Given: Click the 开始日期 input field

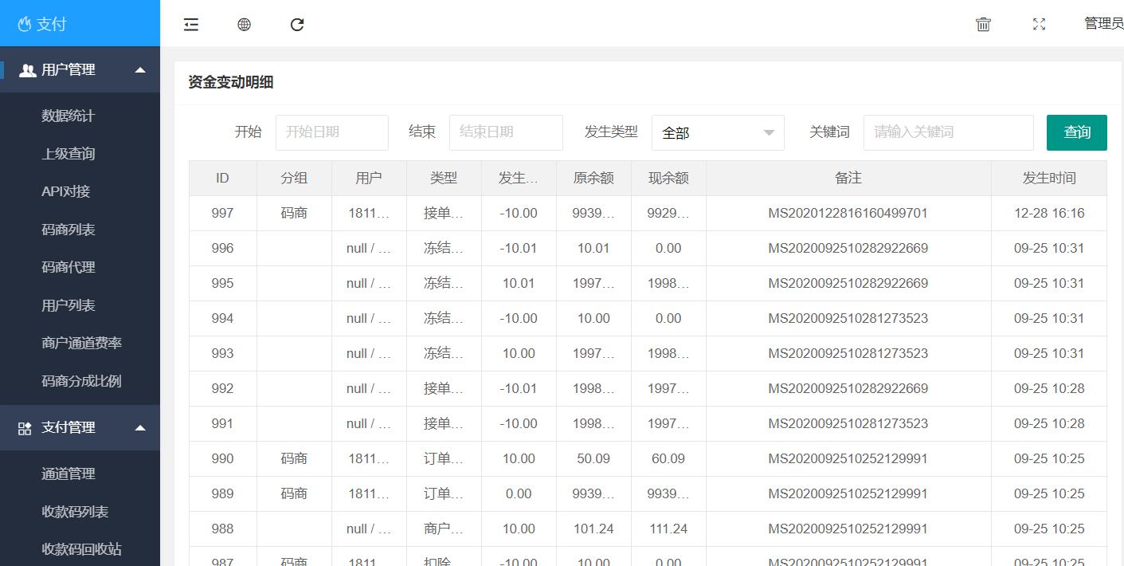Looking at the screenshot, I should coord(331,132).
